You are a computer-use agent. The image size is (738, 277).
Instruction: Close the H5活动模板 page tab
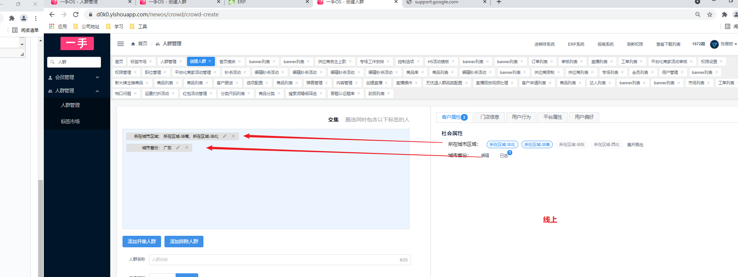click(x=453, y=62)
